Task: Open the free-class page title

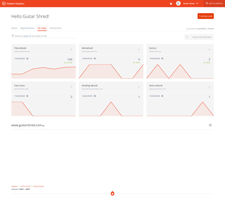Action: tap(19, 86)
